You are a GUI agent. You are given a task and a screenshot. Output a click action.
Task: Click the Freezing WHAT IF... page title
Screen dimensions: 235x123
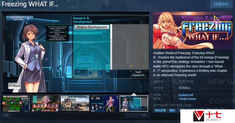tap(30, 4)
